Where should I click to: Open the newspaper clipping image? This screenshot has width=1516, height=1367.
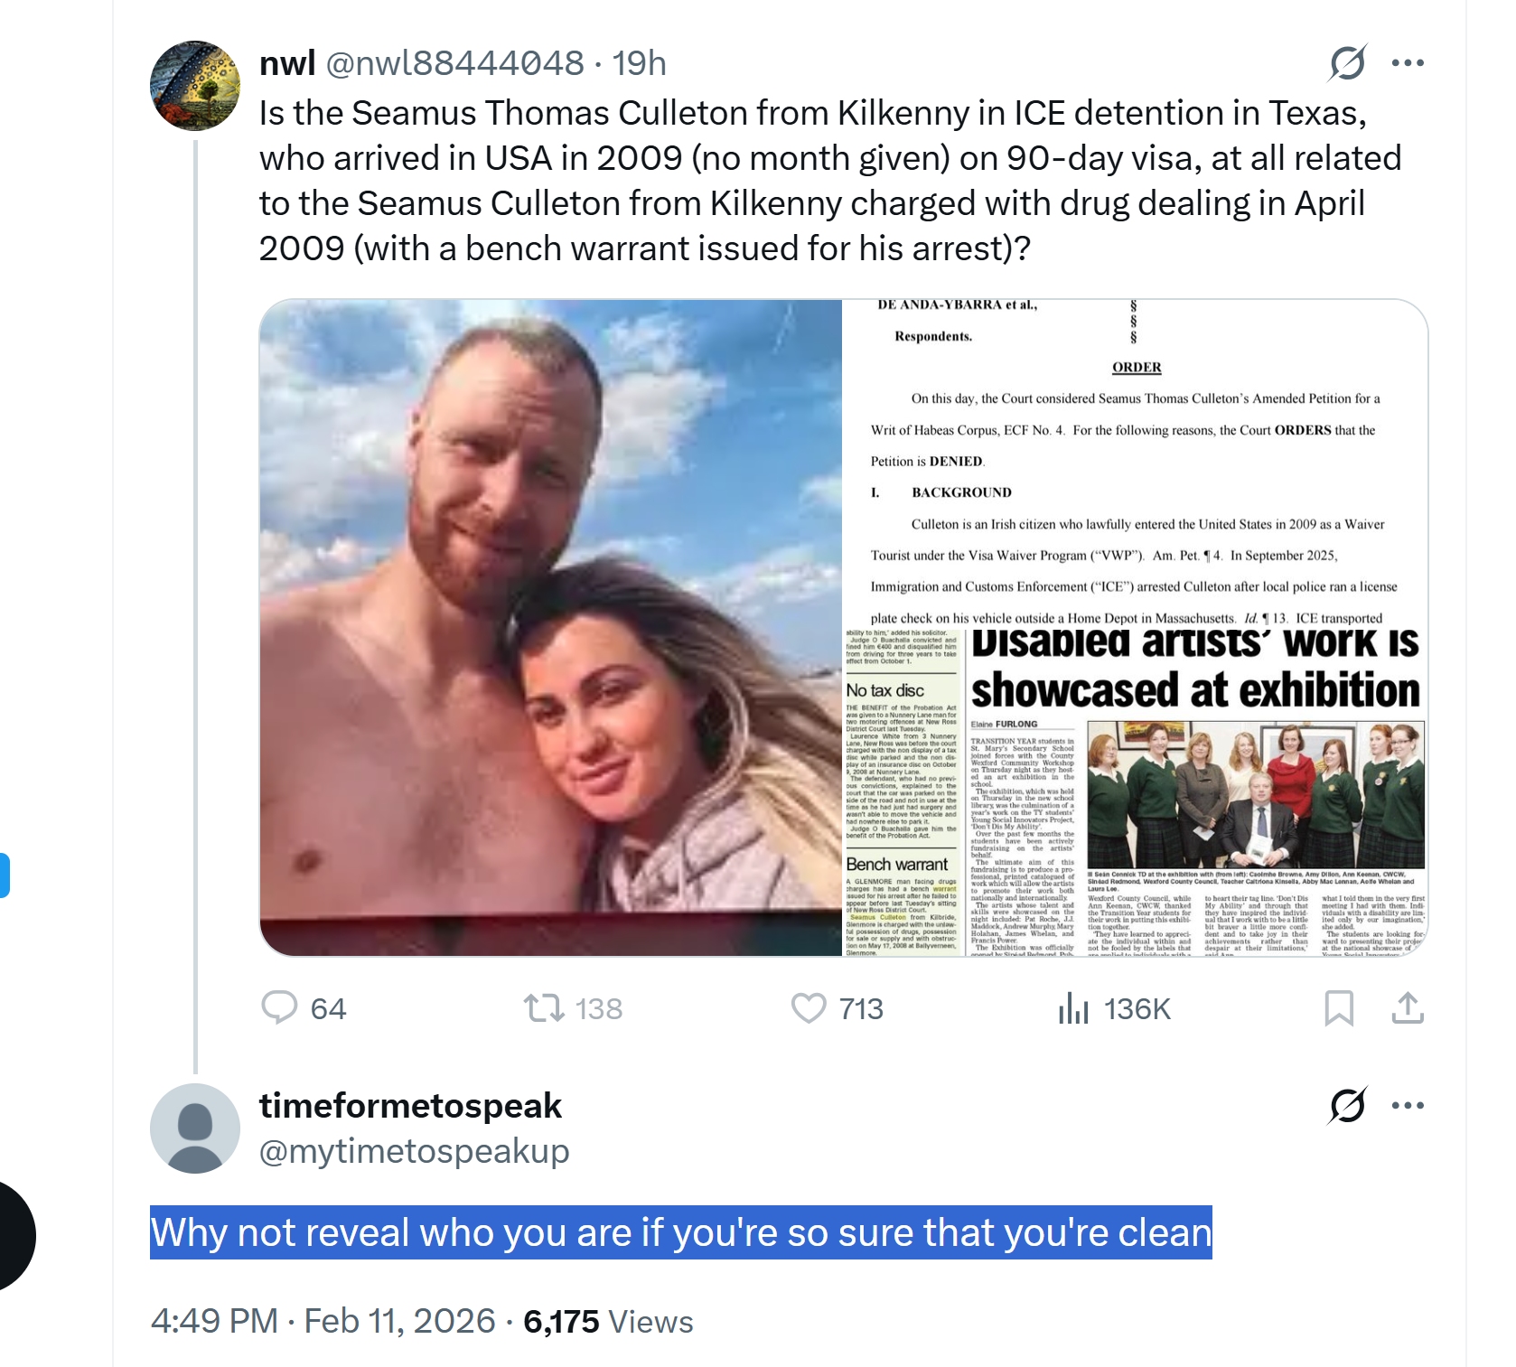(x=1135, y=792)
